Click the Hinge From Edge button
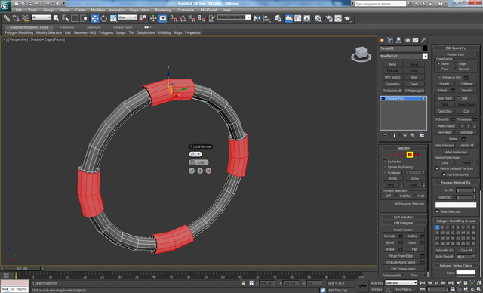The height and width of the screenshot is (293, 483). pyautogui.click(x=401, y=256)
